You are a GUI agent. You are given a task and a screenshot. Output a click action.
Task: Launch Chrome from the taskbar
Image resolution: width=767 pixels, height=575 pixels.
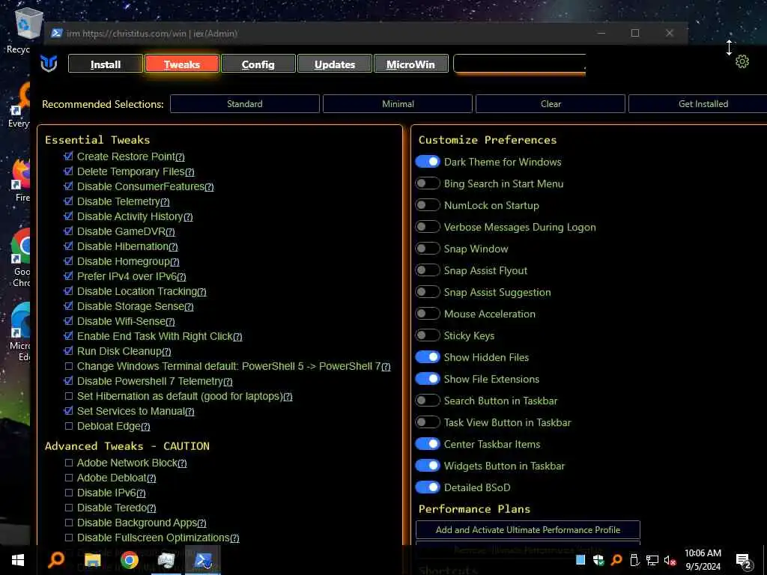click(129, 560)
